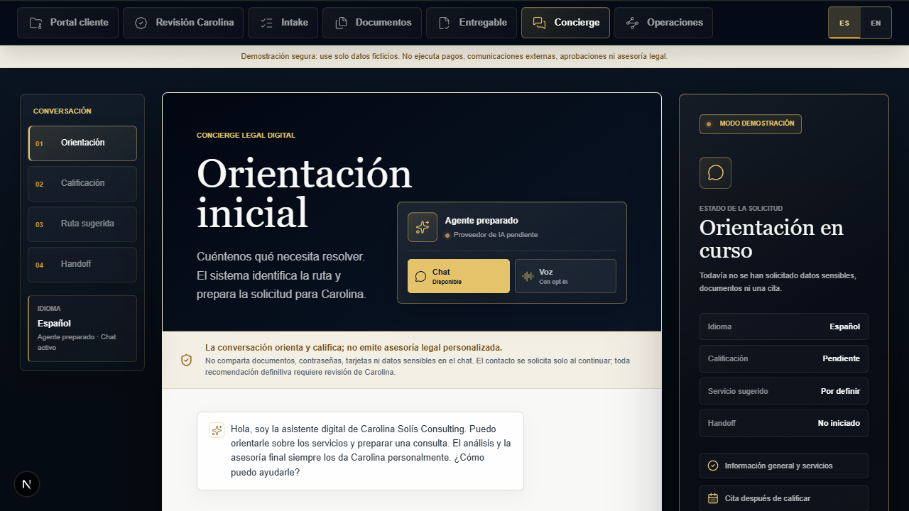Click the chat bubble icon in Chat button
909x511 pixels.
(420, 276)
